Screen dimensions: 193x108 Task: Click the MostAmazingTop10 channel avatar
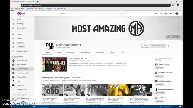point(49,46)
